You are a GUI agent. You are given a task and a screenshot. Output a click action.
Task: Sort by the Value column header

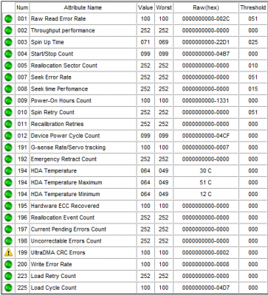(x=145, y=7)
